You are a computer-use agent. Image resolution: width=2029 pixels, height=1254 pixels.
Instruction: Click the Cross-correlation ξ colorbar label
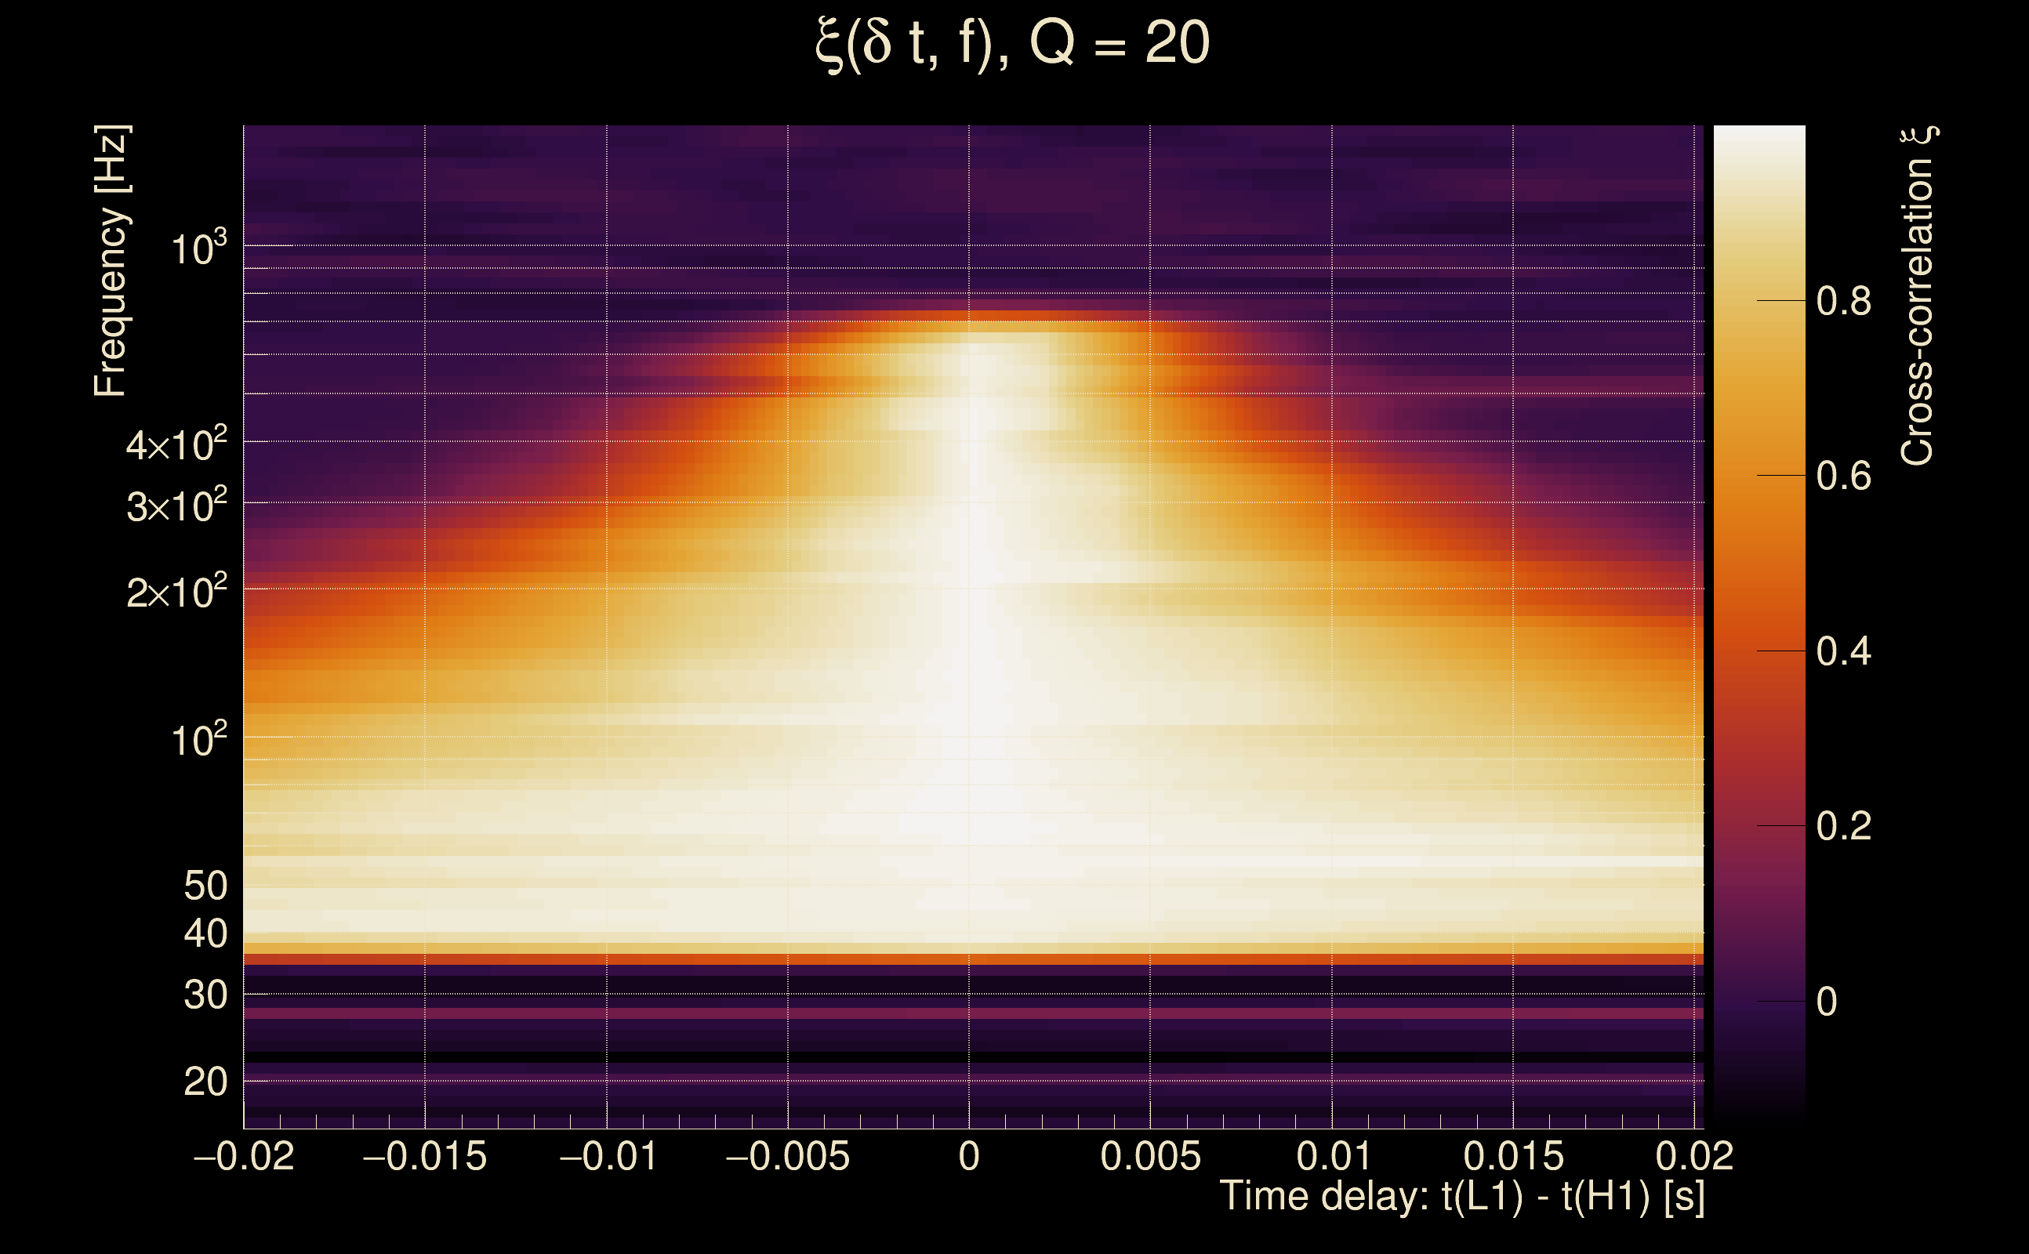click(x=1918, y=296)
